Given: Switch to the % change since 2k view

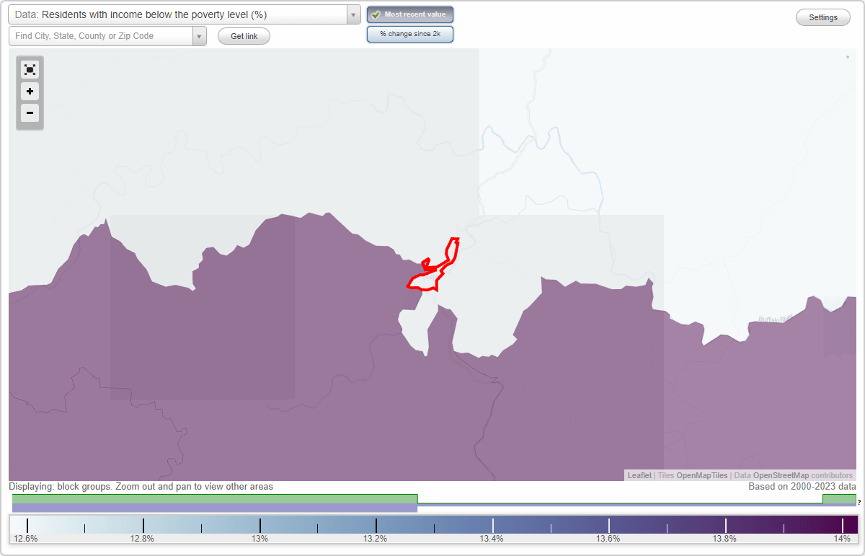Looking at the screenshot, I should coord(410,33).
